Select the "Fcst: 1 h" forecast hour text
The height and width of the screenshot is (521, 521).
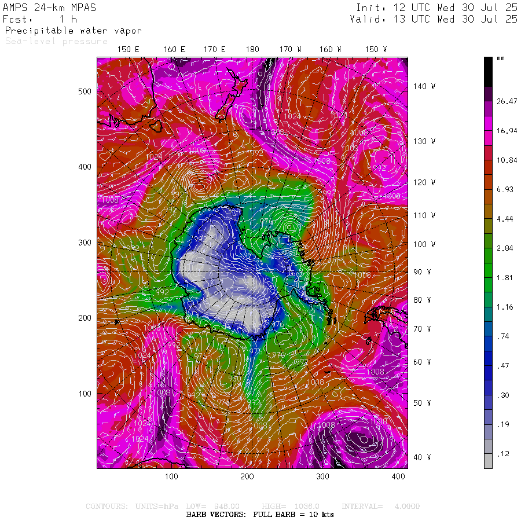tap(40, 19)
